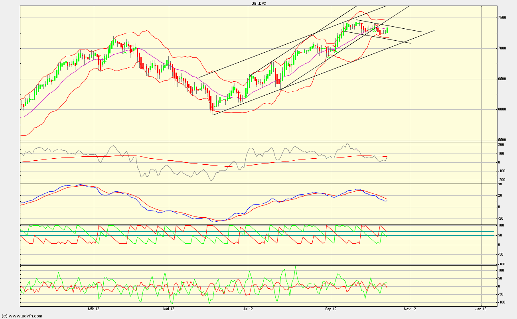The image size is (517, 319).
Task: Select the Jul 12 axis label
Action: [x=247, y=308]
